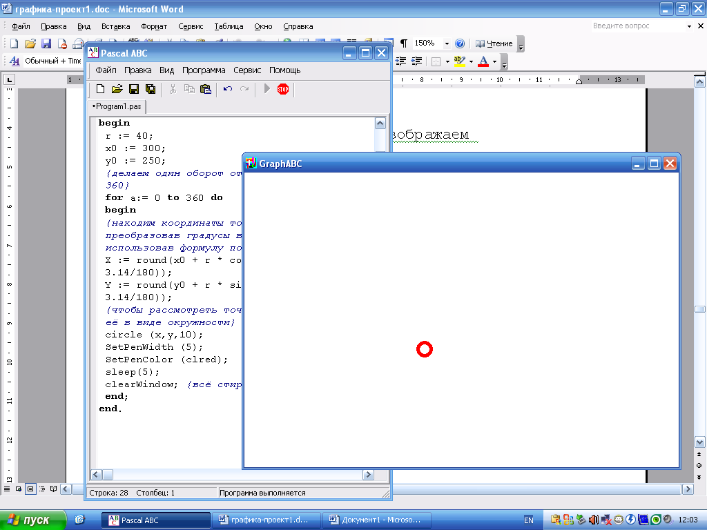Save all files in Pascal ABC toolbar
The width and height of the screenshot is (707, 530).
pyautogui.click(x=151, y=89)
